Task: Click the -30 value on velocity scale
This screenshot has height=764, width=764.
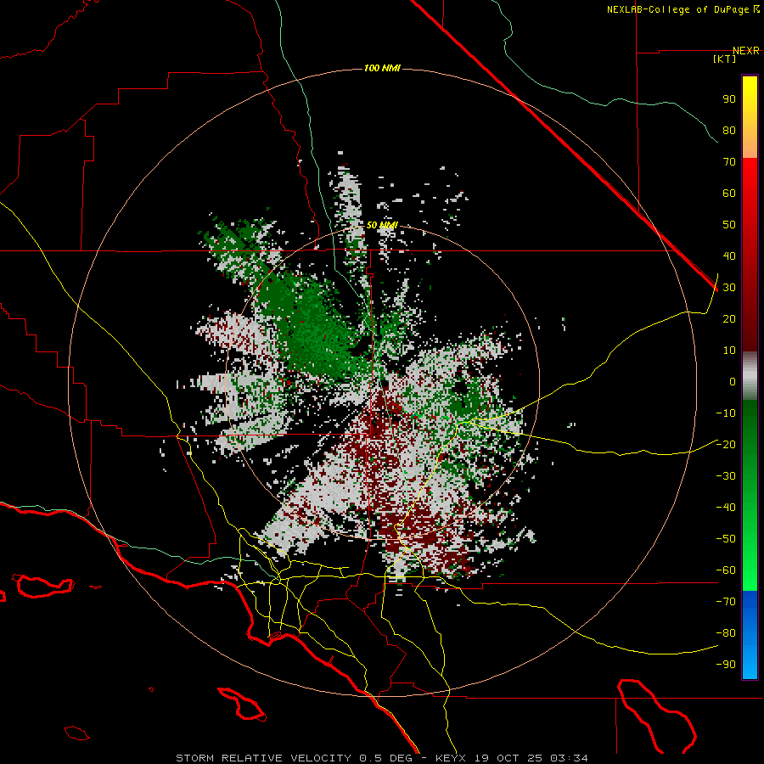Action: (726, 476)
